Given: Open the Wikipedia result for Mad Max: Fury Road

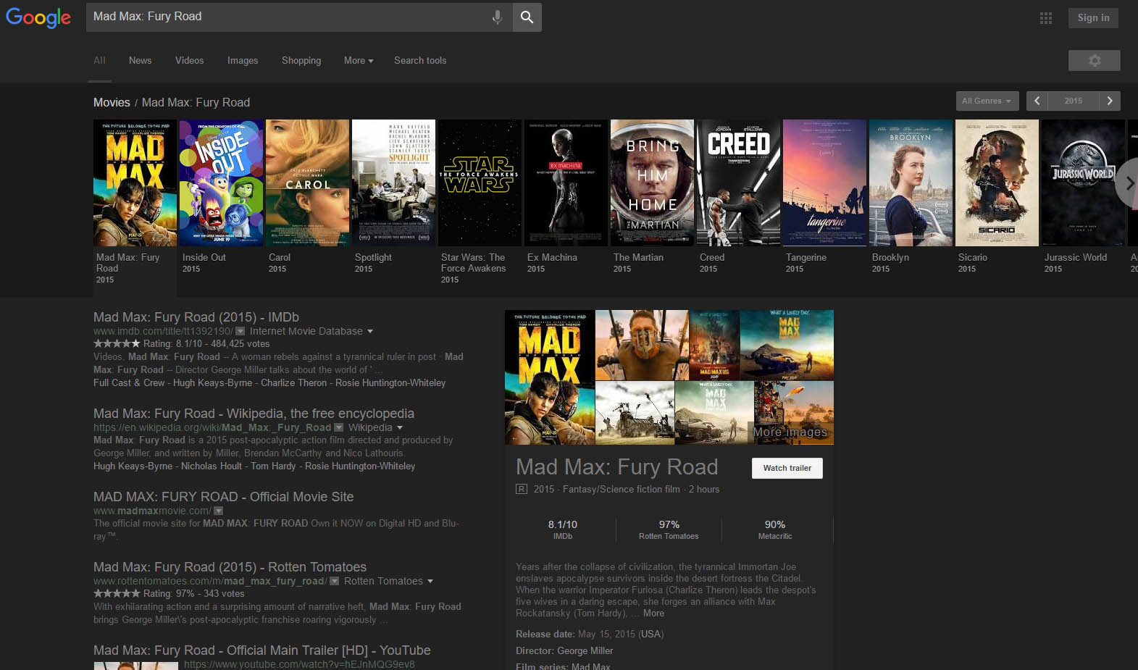Looking at the screenshot, I should 254,413.
